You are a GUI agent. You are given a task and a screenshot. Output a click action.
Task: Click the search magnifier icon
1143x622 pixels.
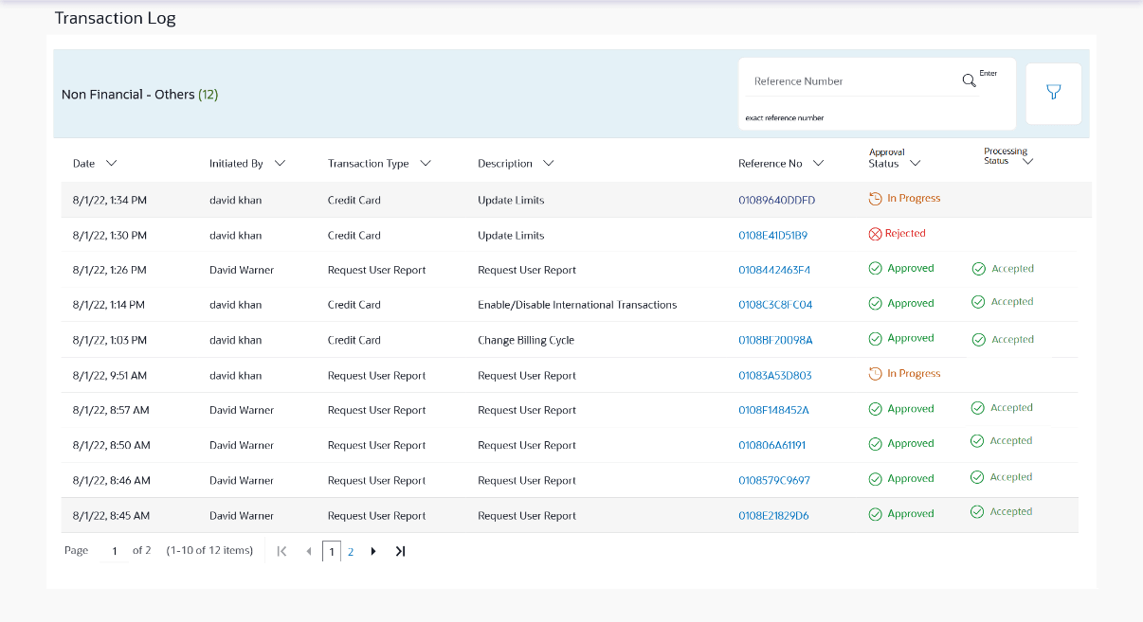coord(969,80)
